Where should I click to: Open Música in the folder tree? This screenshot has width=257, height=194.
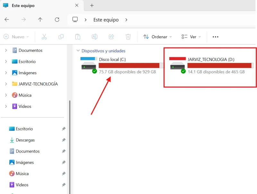(x=22, y=95)
